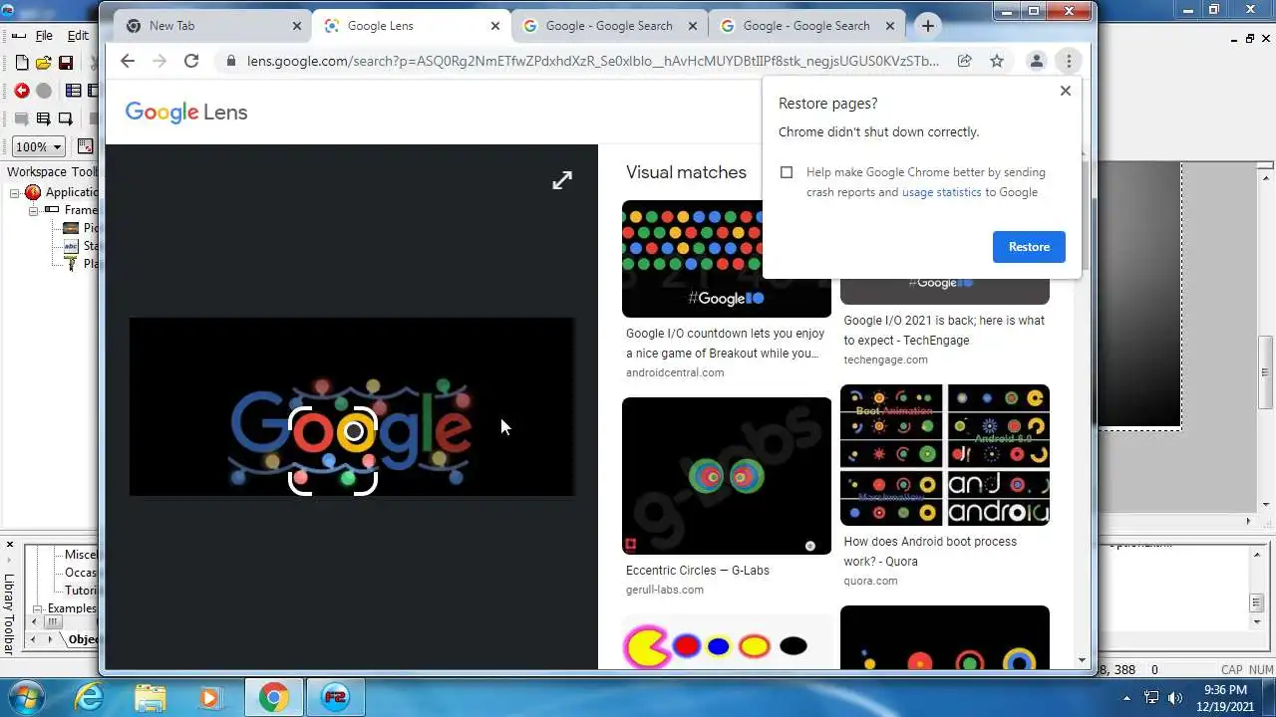Click the address bar URL field

click(x=592, y=61)
